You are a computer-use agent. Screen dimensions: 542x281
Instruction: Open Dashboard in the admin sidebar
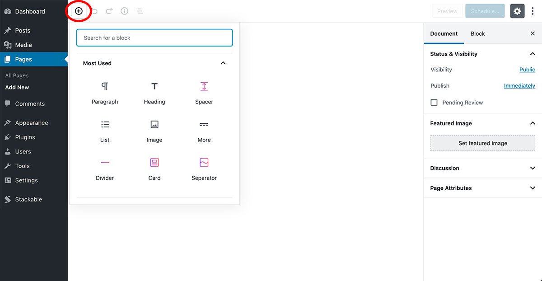click(34, 11)
